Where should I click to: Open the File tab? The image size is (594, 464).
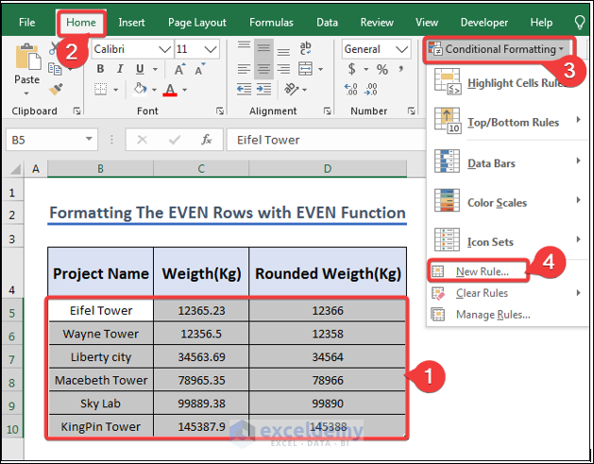click(x=26, y=23)
